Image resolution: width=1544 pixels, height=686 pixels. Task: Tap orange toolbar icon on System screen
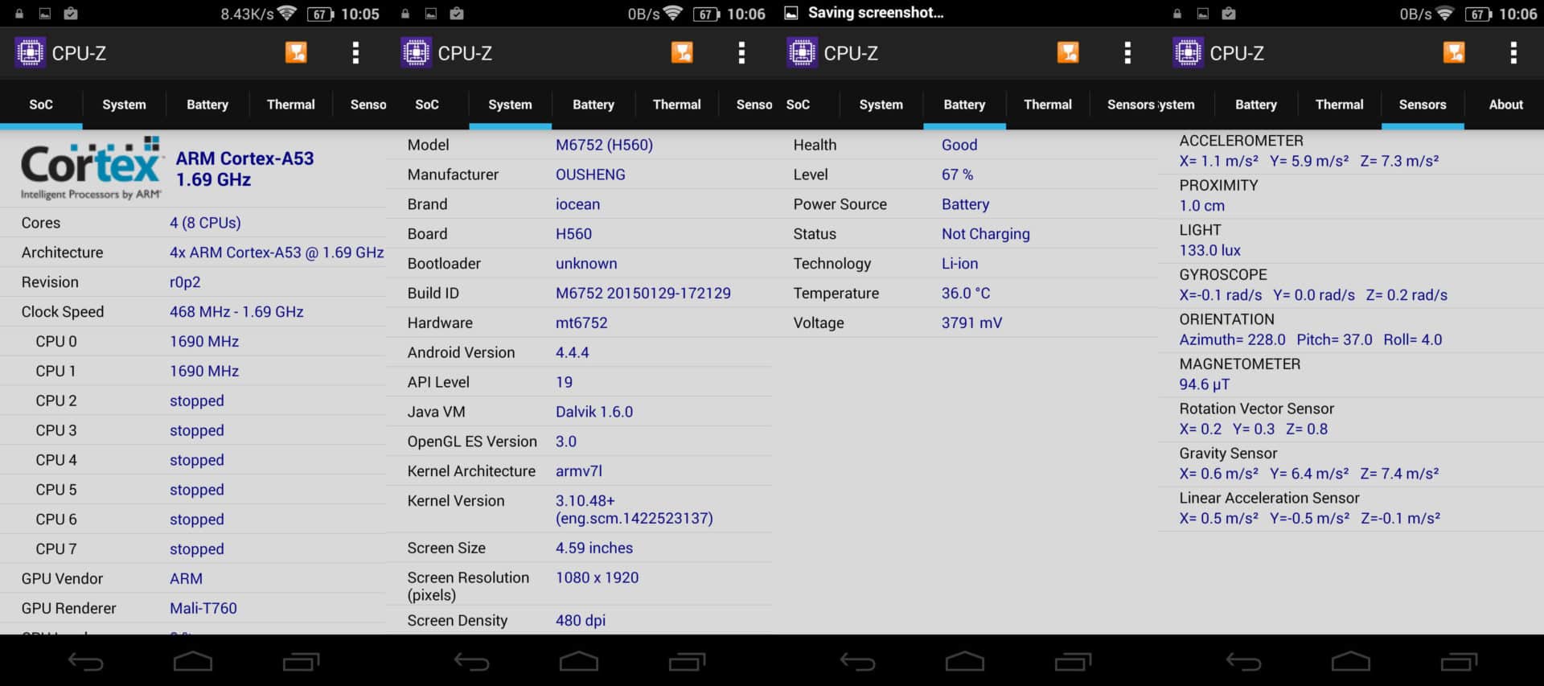pos(682,53)
